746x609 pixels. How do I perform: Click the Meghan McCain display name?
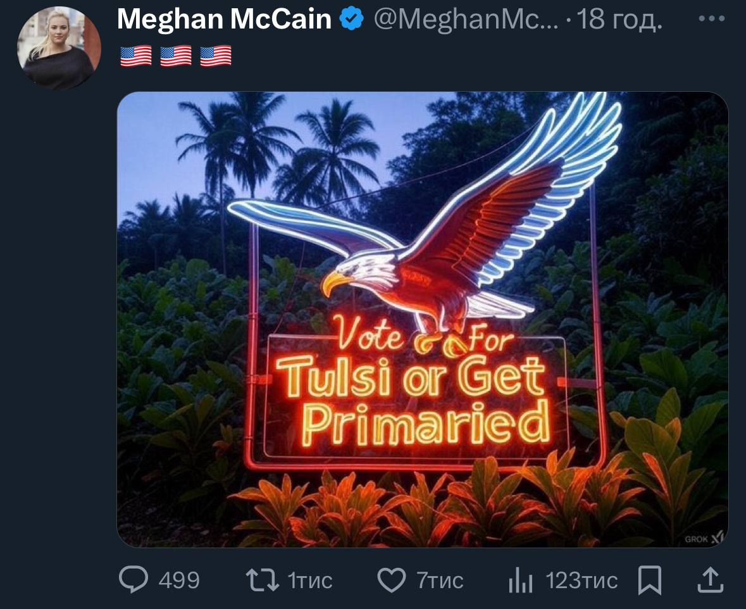[x=225, y=20]
